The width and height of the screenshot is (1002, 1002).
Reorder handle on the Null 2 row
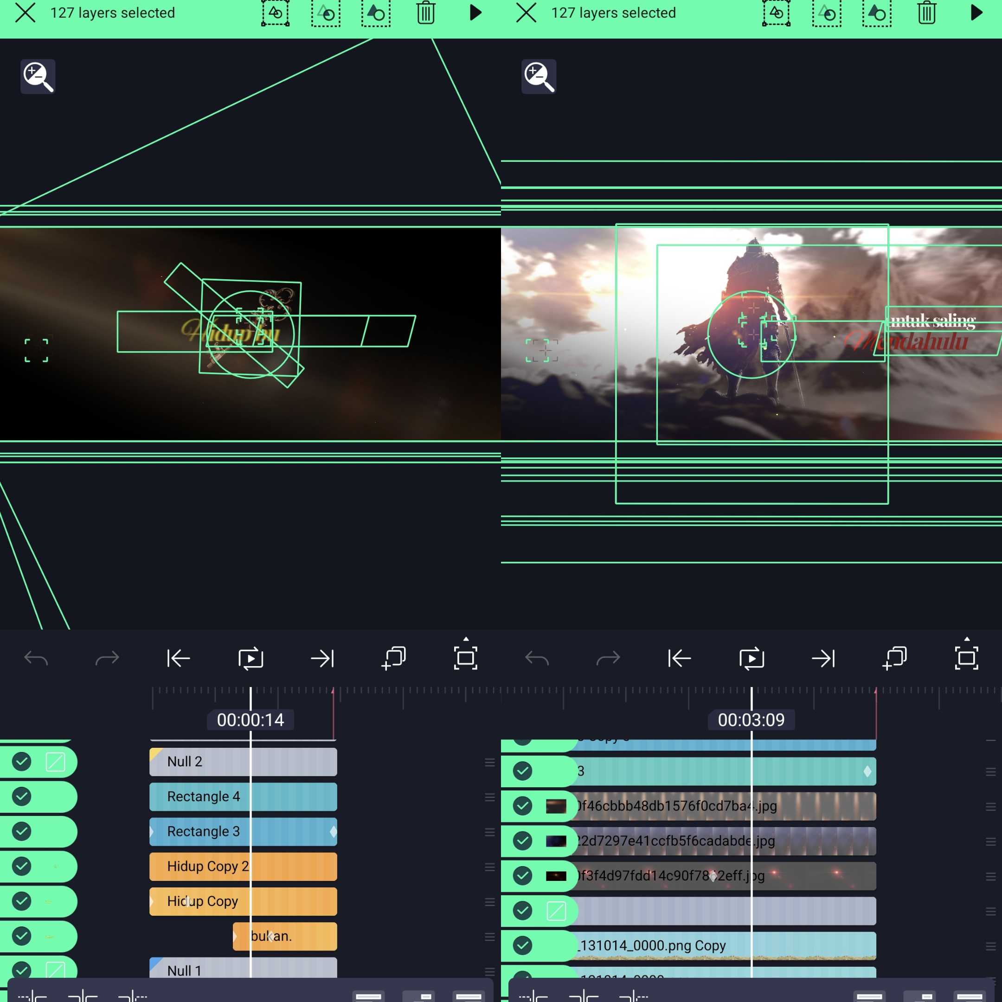(x=489, y=762)
